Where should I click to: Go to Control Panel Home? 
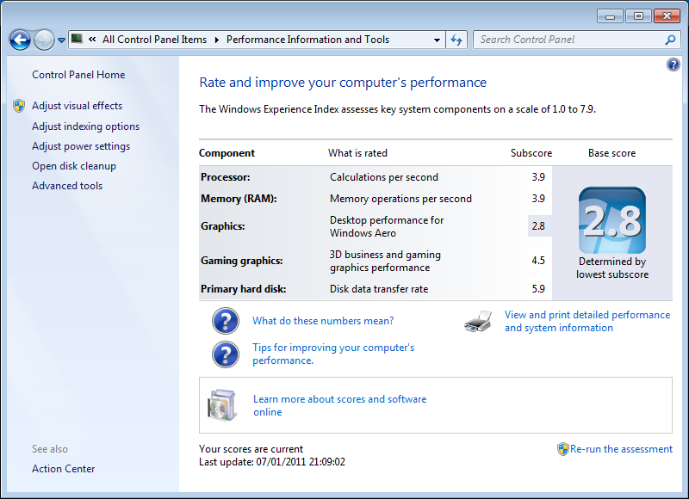coord(78,75)
